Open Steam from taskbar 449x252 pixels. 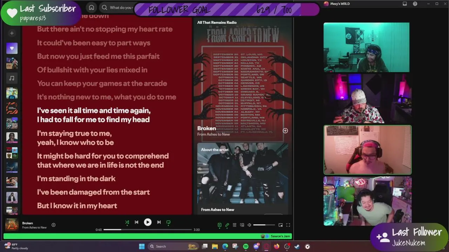297,246
